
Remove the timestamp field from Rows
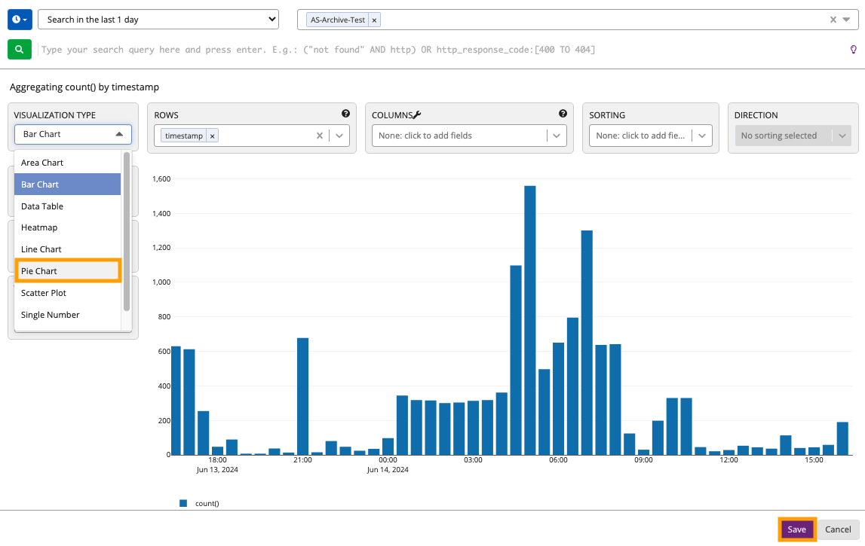pyautogui.click(x=213, y=136)
